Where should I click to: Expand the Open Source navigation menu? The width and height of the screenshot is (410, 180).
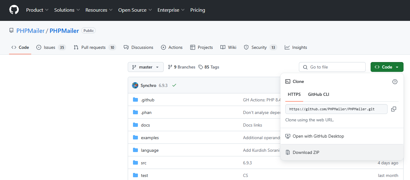tap(135, 10)
